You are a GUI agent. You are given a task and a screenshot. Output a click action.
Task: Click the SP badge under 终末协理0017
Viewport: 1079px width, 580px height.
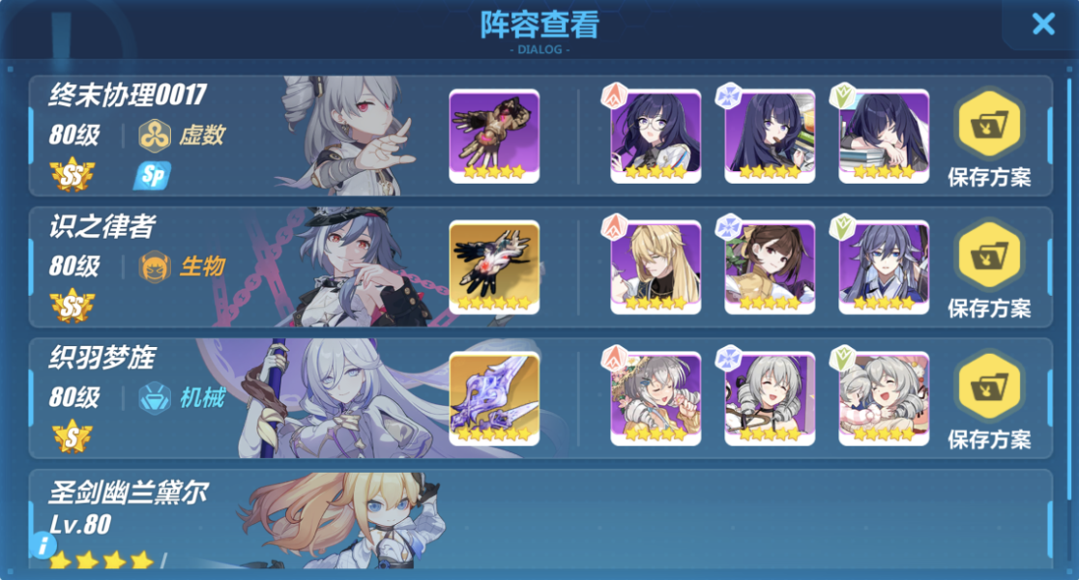(152, 176)
